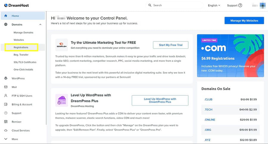This screenshot has height=144, width=268.
Task: Open FTP & SSH Users label
Action: (22, 96)
